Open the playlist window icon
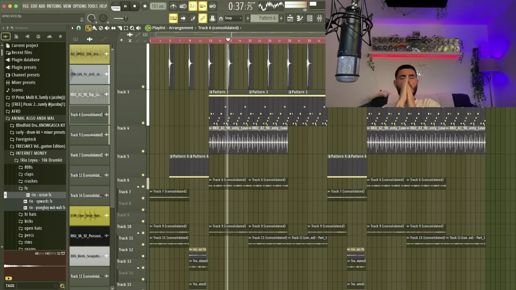Image resolution: width=516 pixels, height=290 pixels. point(290,18)
